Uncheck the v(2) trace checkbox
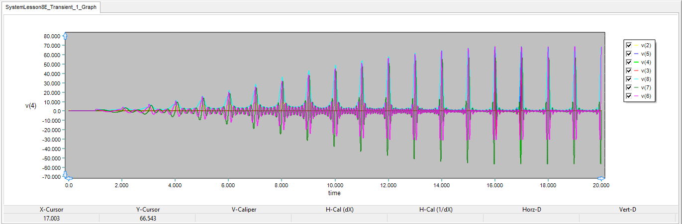682x224 pixels. (x=629, y=45)
